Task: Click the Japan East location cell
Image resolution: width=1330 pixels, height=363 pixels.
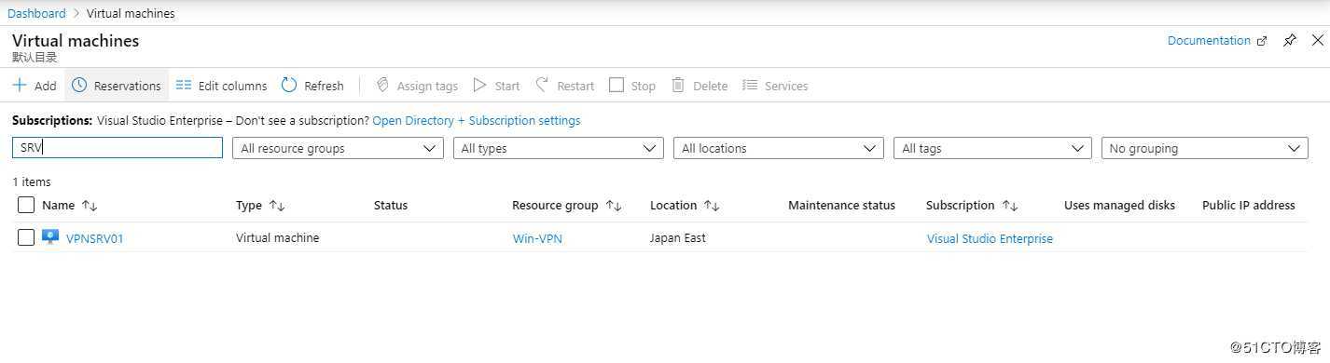Action: (678, 237)
